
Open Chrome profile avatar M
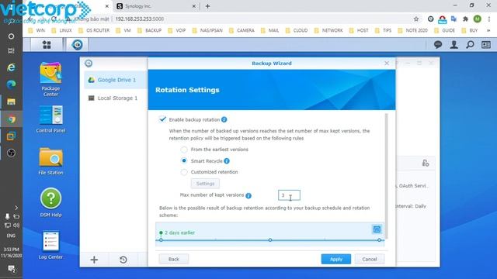[478, 19]
